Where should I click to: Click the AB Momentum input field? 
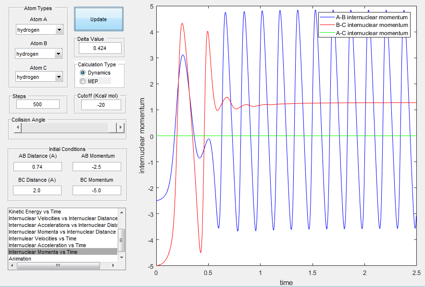point(97,167)
